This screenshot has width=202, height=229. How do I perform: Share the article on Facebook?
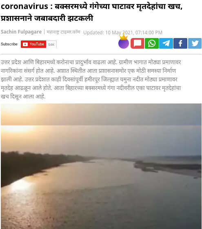click(180, 43)
